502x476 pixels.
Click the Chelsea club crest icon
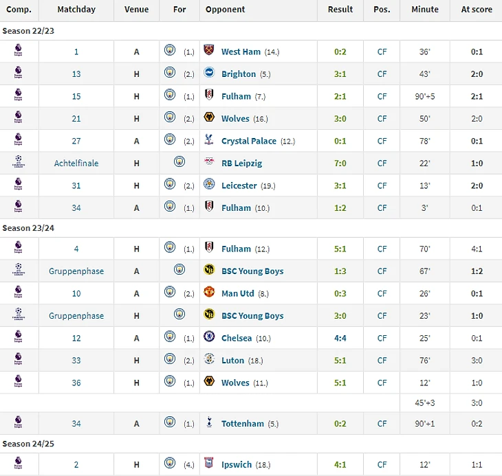(209, 337)
